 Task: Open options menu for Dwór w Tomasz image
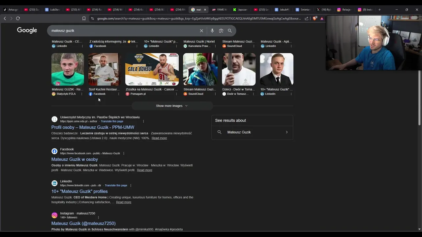pos(253,94)
